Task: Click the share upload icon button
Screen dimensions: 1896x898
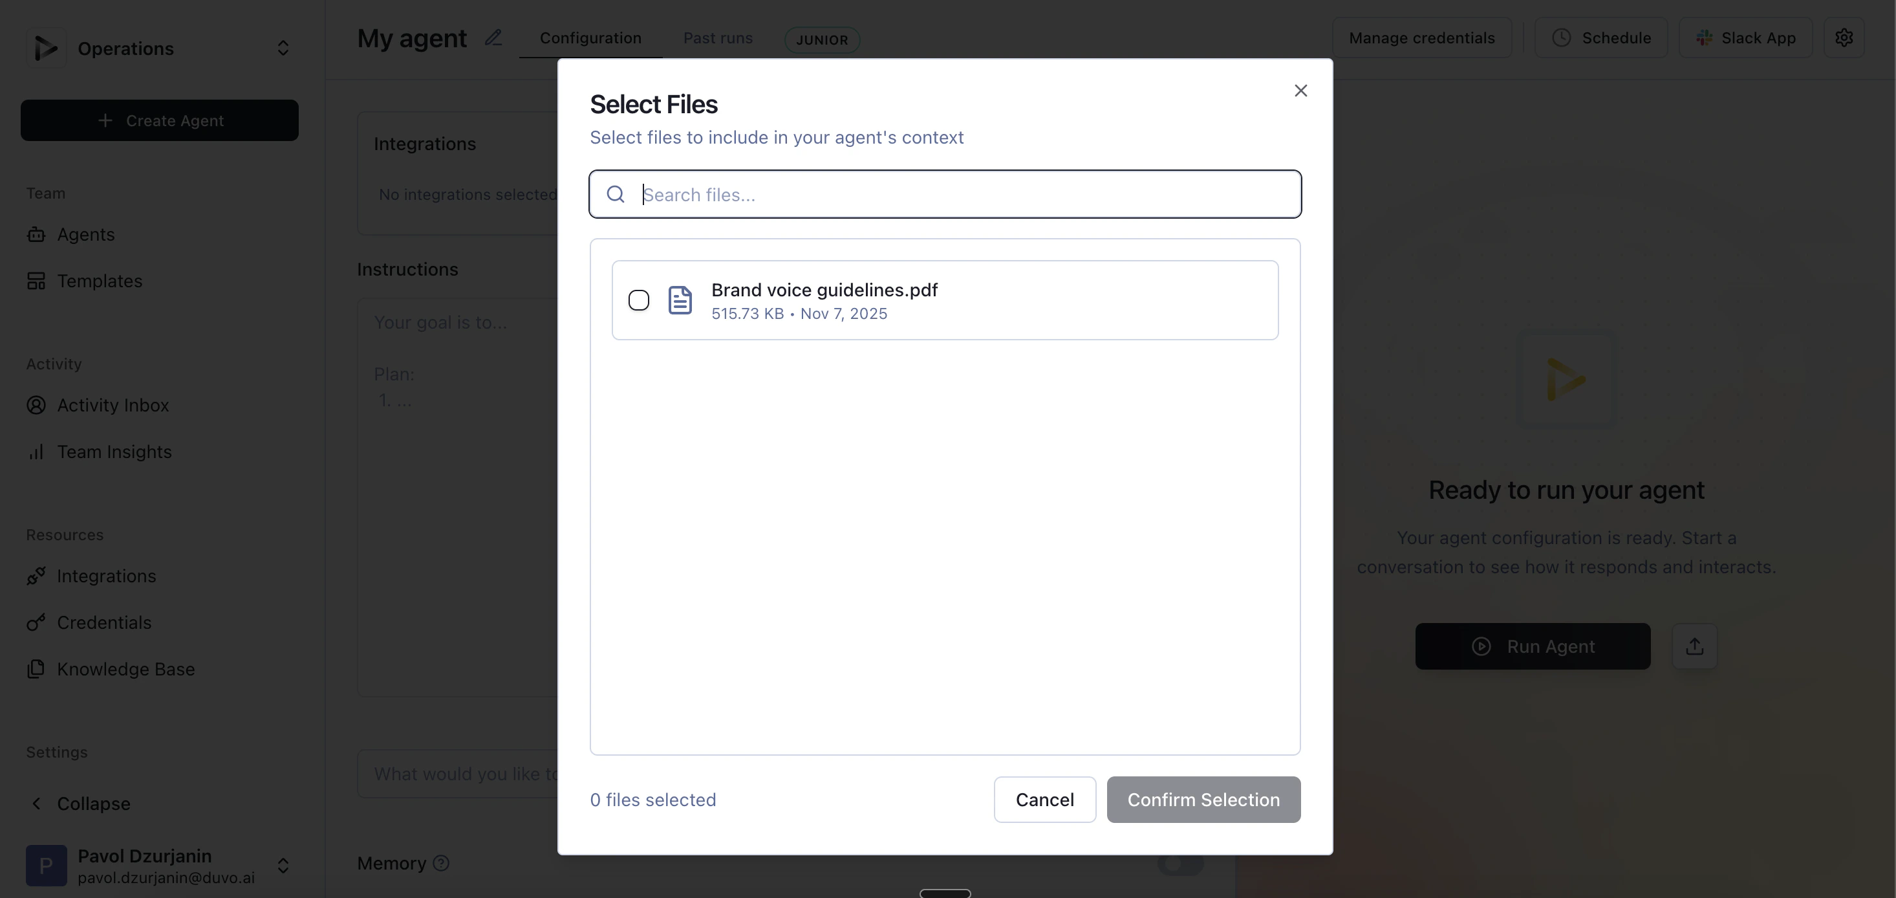Action: 1694,646
